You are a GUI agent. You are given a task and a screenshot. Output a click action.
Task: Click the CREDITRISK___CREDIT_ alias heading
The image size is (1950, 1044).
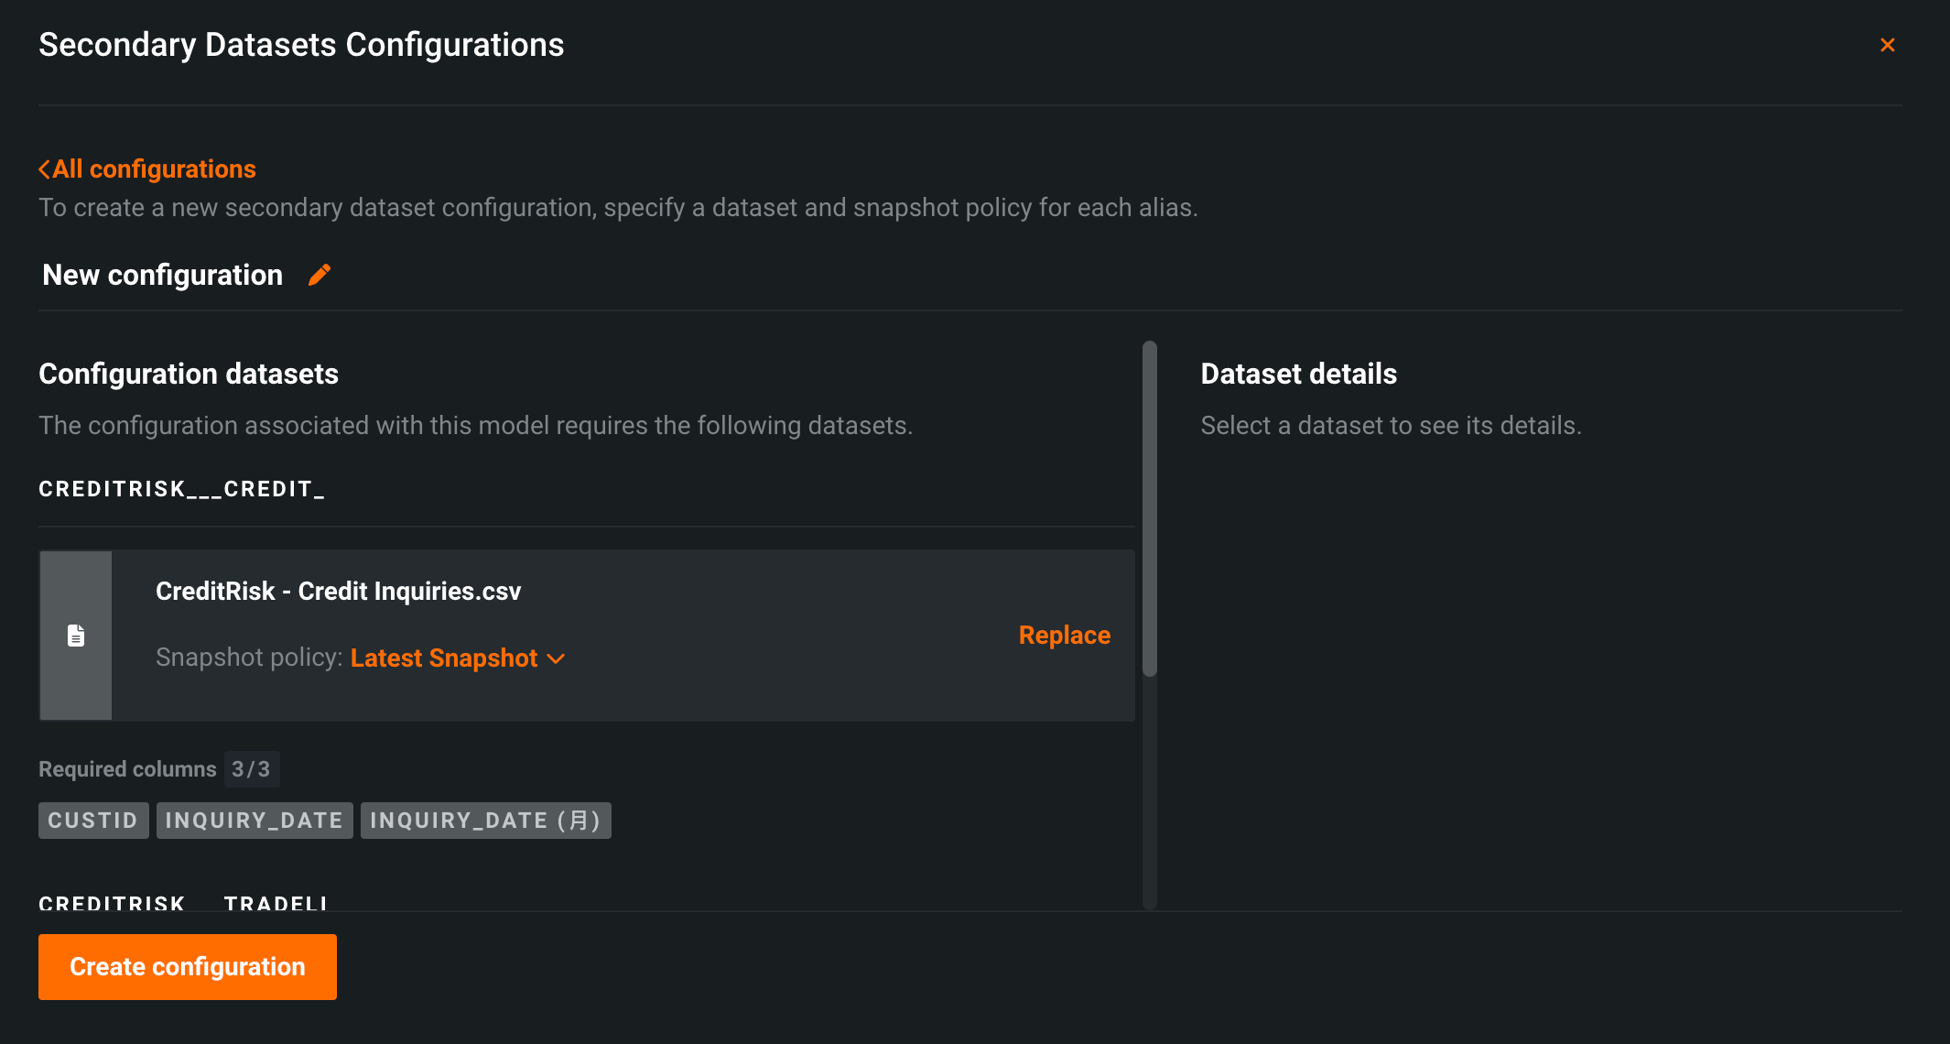(x=181, y=489)
